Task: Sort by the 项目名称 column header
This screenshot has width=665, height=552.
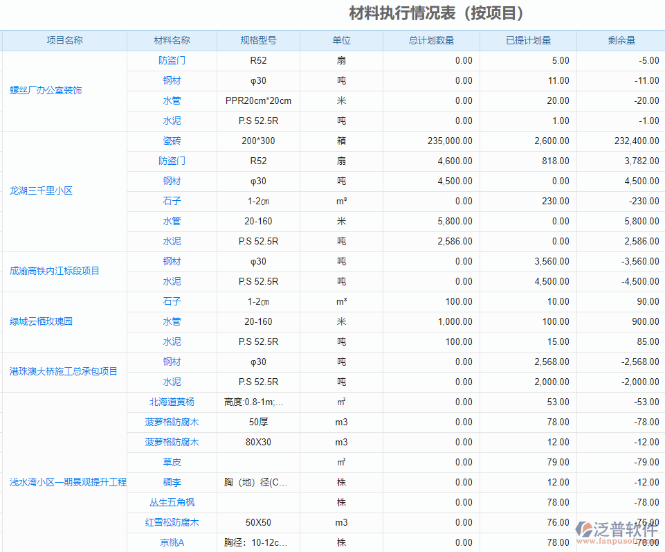Action: click(64, 41)
